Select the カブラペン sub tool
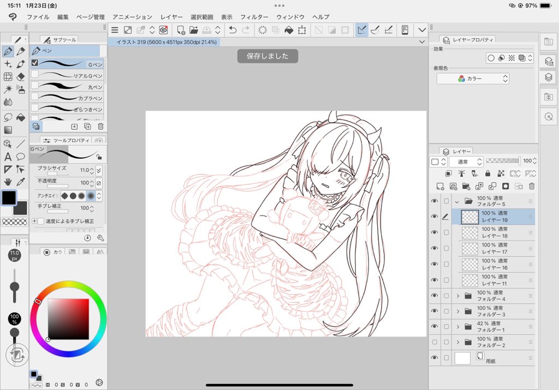This screenshot has width=559, height=390. pyautogui.click(x=67, y=98)
